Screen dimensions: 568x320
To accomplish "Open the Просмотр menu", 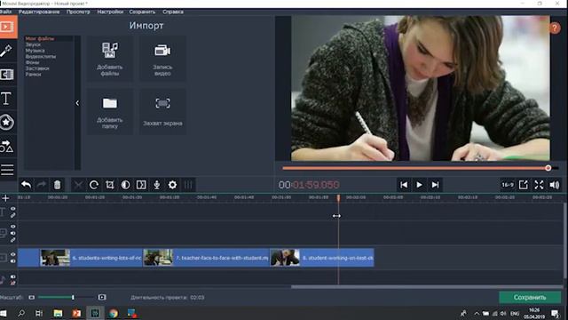I will 78,12.
